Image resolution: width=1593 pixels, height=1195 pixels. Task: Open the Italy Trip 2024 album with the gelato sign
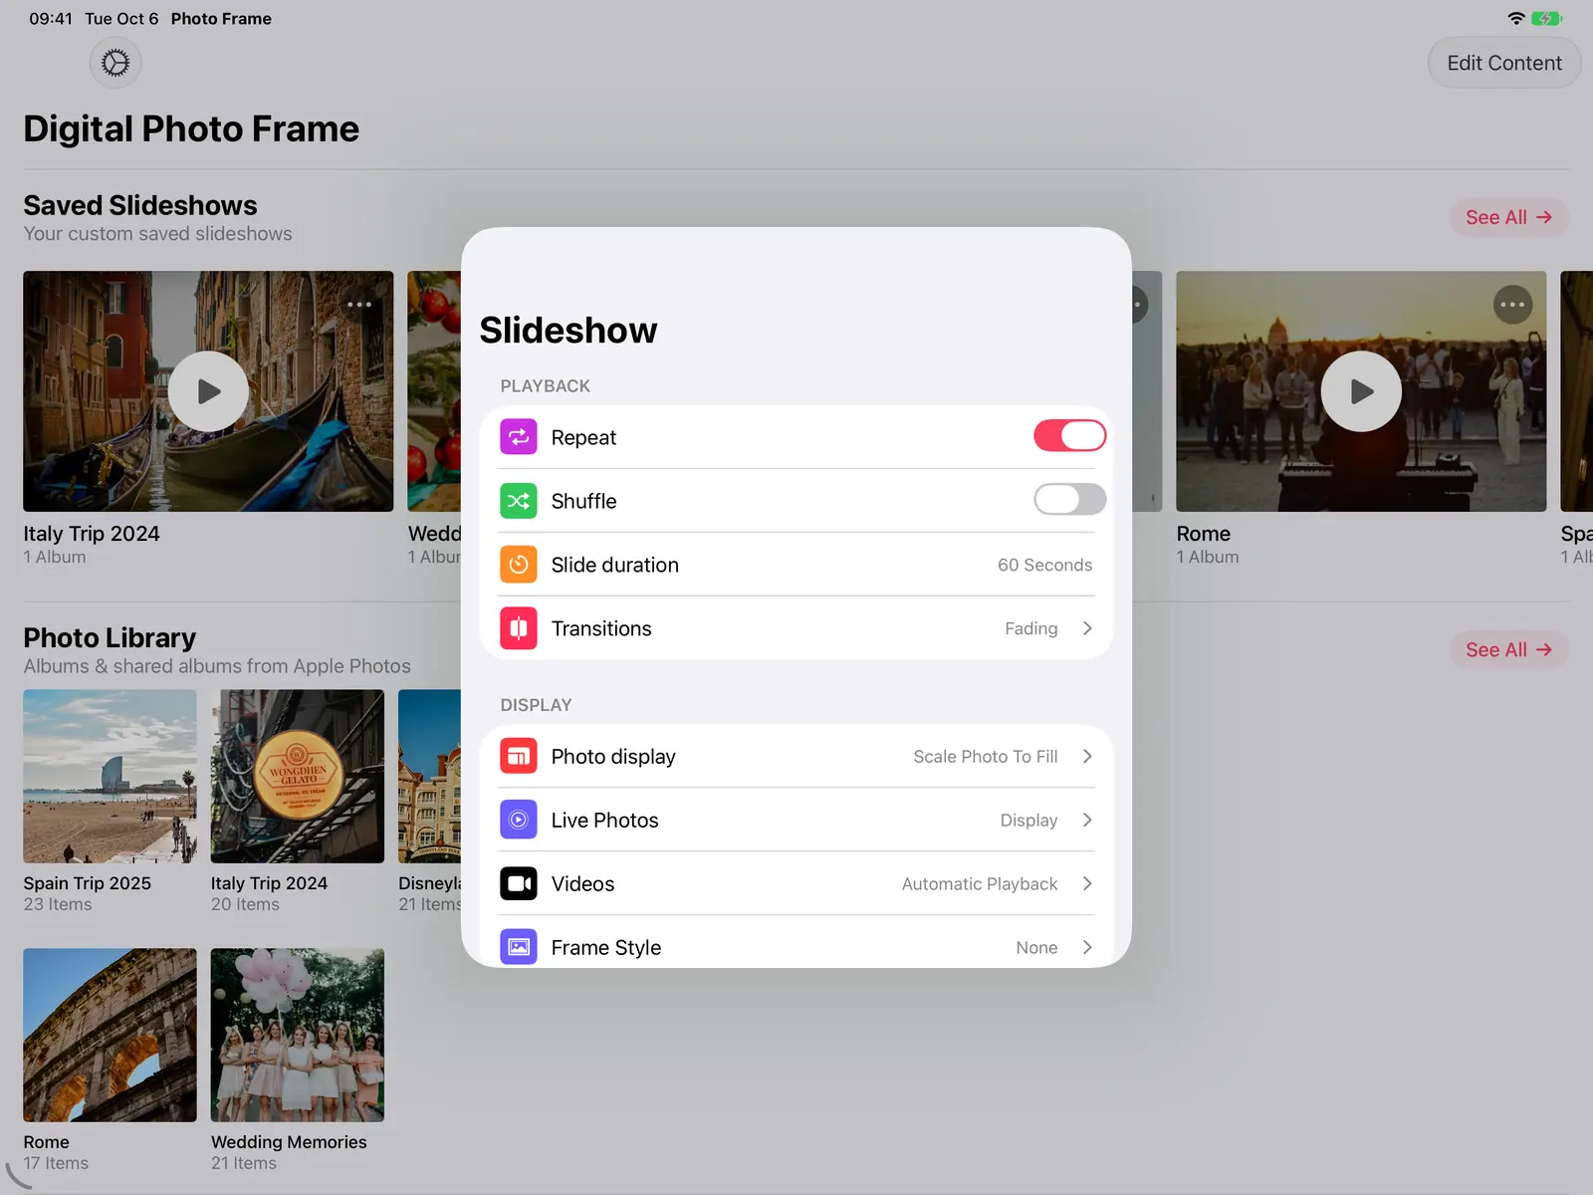click(x=297, y=776)
